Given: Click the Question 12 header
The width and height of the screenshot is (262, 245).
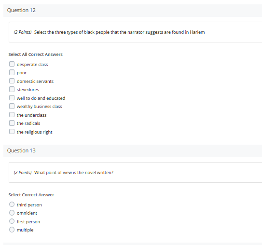Looking at the screenshot, I should point(21,10).
